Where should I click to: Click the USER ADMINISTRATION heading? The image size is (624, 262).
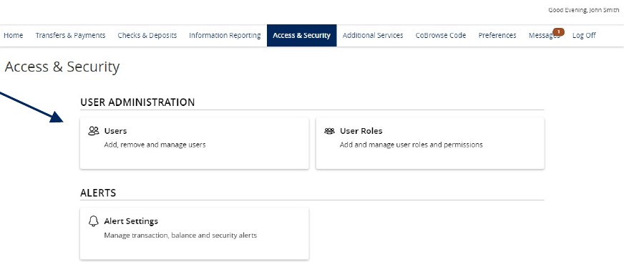click(137, 102)
